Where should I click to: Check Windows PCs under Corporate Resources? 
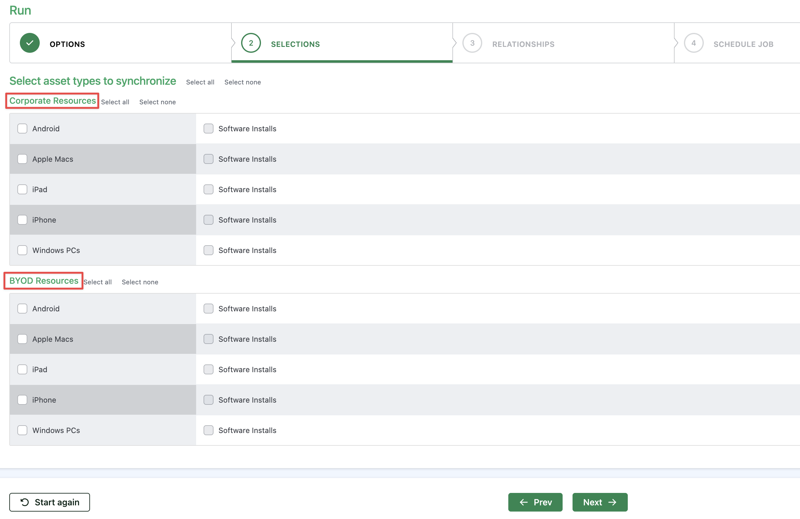(x=22, y=250)
